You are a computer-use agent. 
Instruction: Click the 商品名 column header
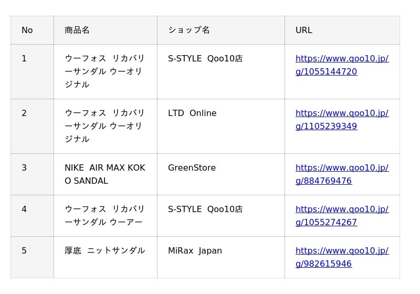point(106,30)
